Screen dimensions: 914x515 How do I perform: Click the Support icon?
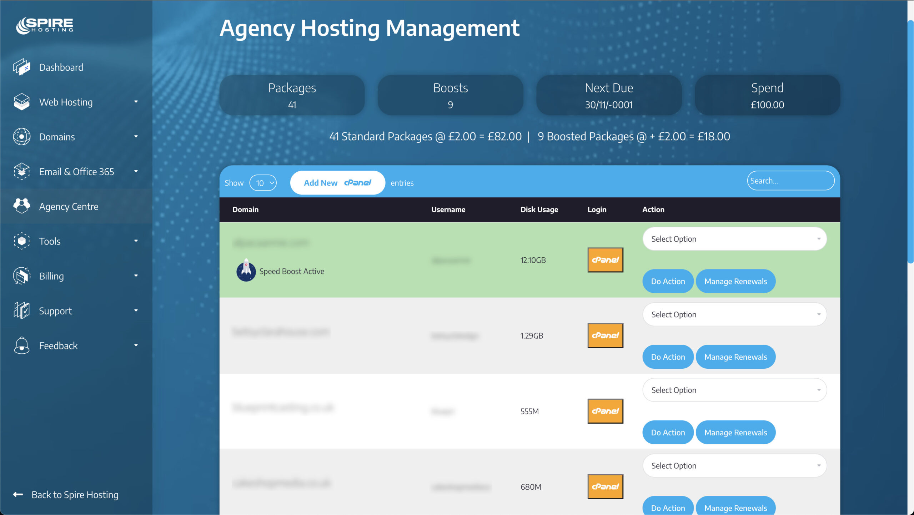(21, 310)
